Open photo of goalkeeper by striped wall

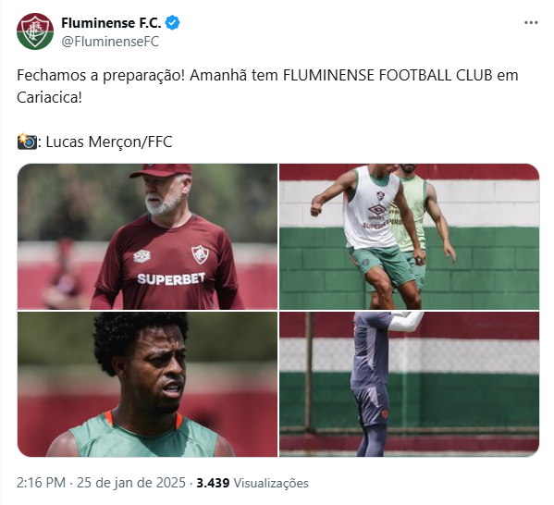[409, 384]
